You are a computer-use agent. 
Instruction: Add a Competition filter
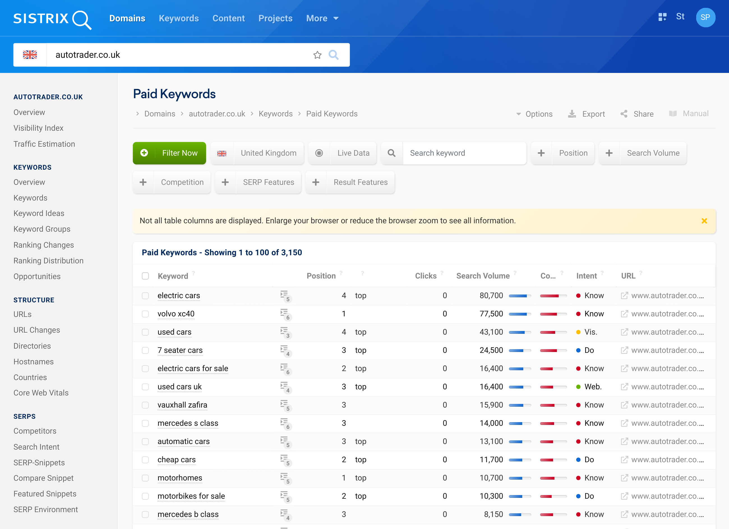tap(172, 182)
